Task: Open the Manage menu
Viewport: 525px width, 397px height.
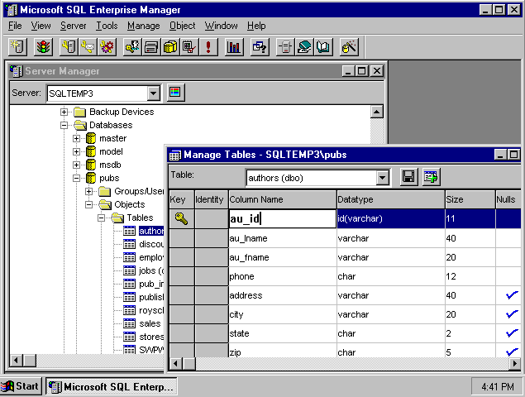Action: pos(143,26)
